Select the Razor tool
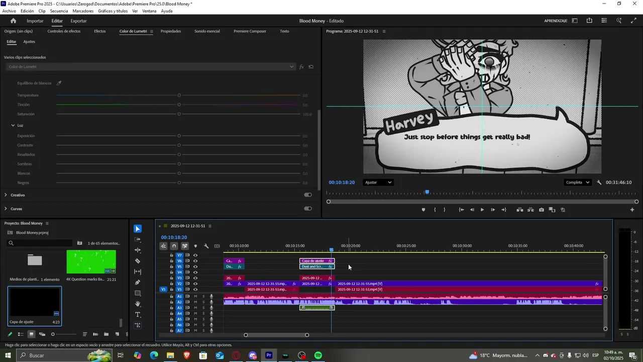643x362 pixels. (138, 261)
